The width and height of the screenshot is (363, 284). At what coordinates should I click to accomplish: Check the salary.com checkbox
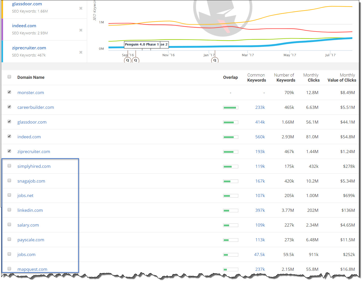pyautogui.click(x=9, y=225)
